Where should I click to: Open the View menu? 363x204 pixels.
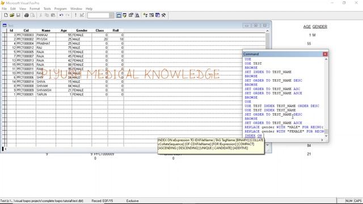23,9
